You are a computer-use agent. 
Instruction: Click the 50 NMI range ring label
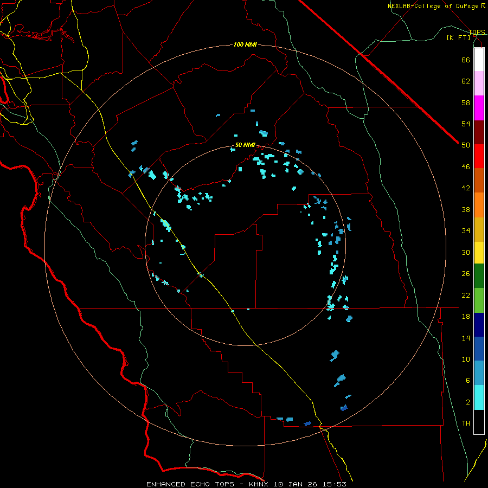[x=245, y=145]
